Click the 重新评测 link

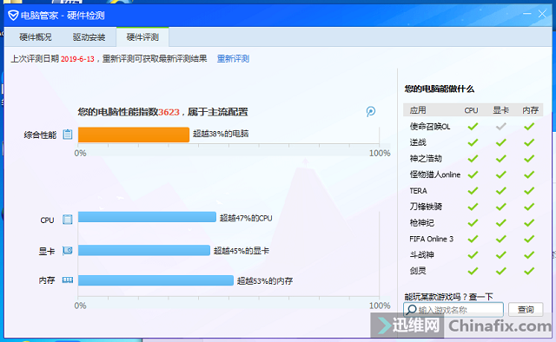pos(233,59)
